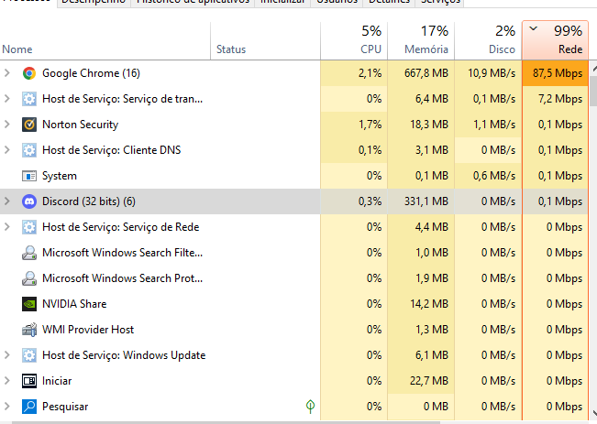Click the gear icon for Windows Update service
Viewport: 597px width, 424px height.
coord(29,354)
